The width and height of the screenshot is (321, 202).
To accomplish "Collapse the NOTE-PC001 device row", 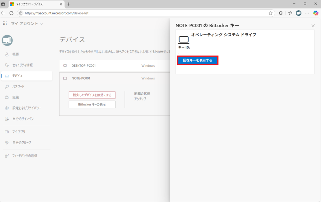I will tap(115, 78).
